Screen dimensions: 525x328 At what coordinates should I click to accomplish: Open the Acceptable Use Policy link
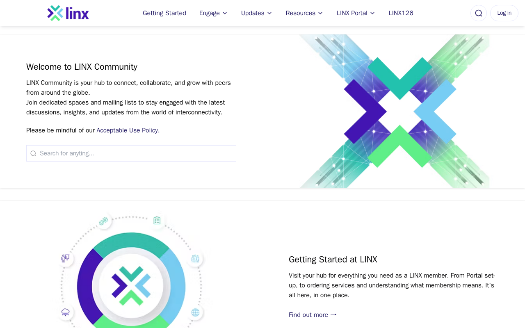127,130
